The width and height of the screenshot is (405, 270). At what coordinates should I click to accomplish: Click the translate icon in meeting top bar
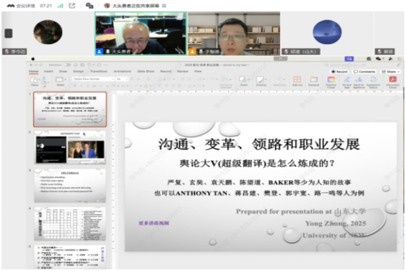(x=89, y=6)
